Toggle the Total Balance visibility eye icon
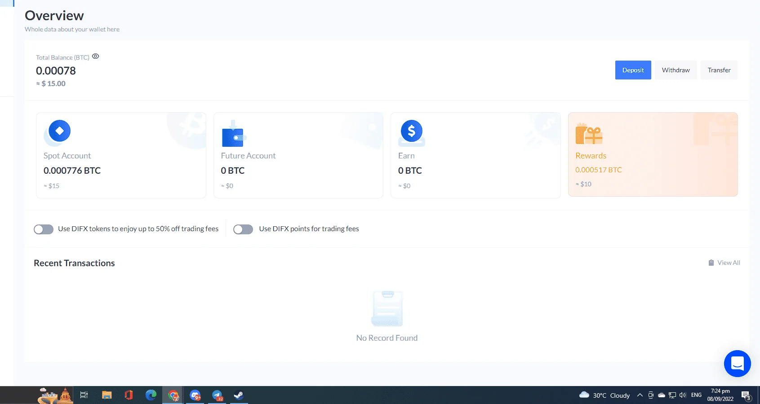This screenshot has height=404, width=760. click(95, 57)
